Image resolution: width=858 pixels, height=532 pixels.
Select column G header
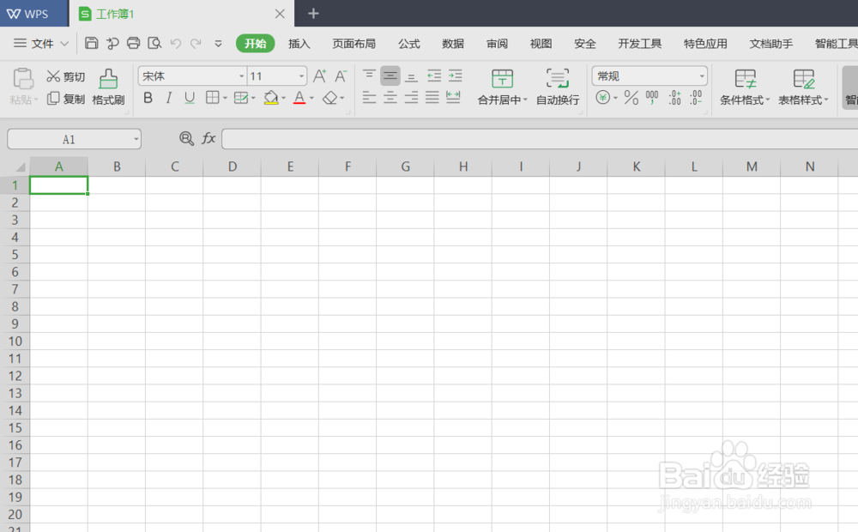click(x=406, y=166)
